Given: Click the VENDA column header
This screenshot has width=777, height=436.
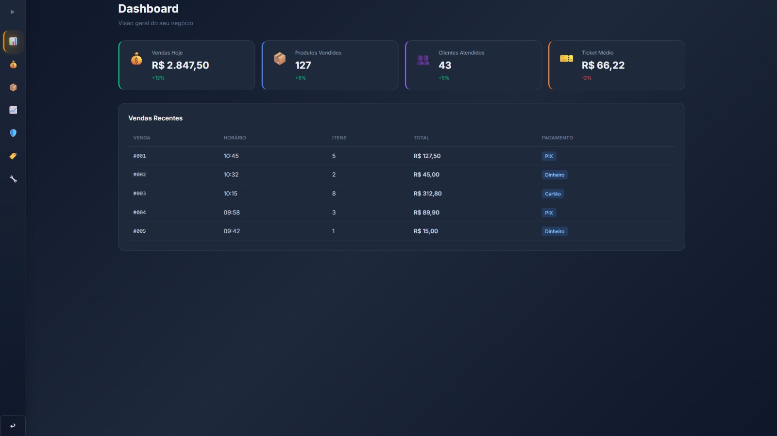Looking at the screenshot, I should [142, 138].
